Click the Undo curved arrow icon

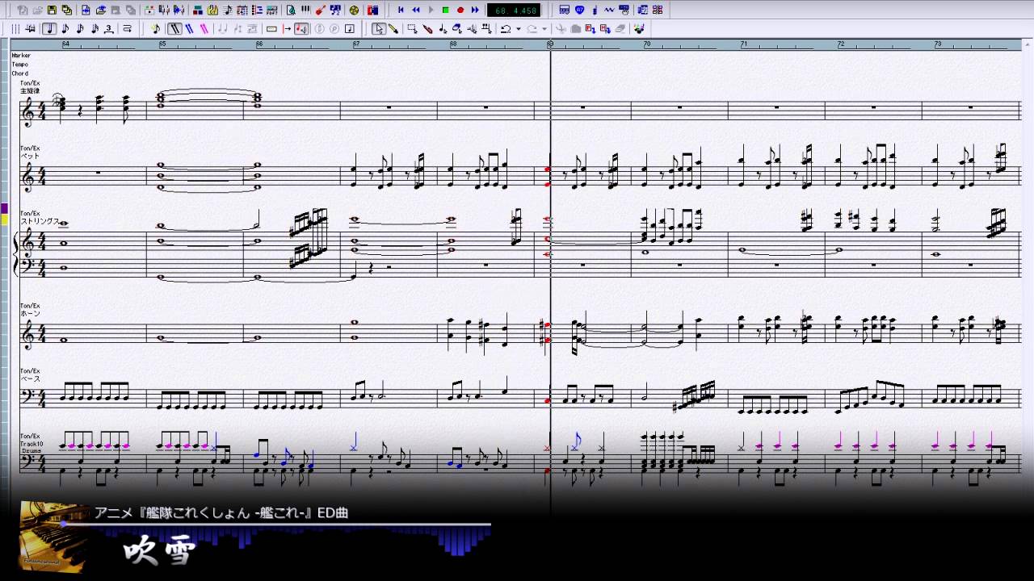point(505,29)
